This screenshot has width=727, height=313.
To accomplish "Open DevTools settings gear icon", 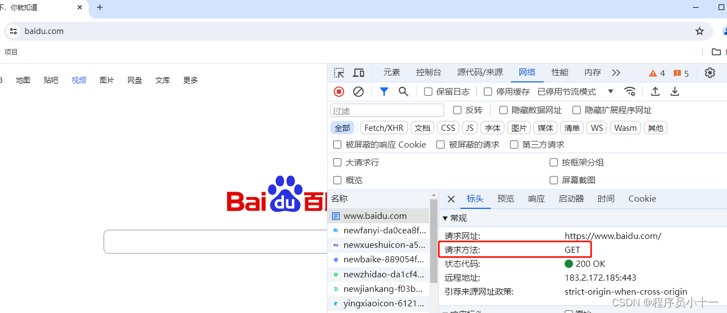I will point(710,72).
